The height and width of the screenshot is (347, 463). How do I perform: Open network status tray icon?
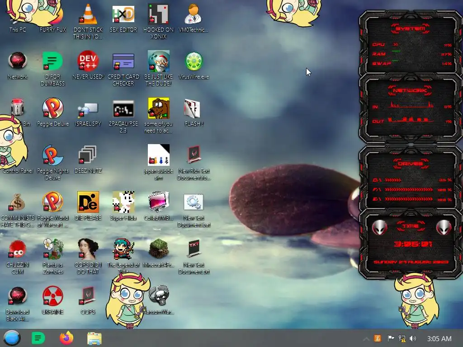tap(402, 338)
